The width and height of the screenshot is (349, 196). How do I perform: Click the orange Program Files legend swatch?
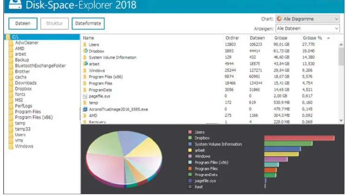click(x=190, y=169)
